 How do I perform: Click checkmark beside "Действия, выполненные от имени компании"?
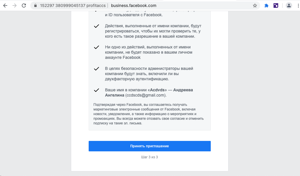tap(97, 26)
